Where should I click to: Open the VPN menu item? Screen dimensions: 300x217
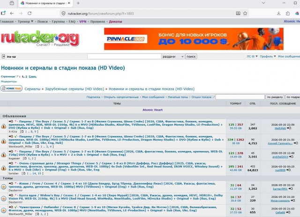(x=83, y=22)
